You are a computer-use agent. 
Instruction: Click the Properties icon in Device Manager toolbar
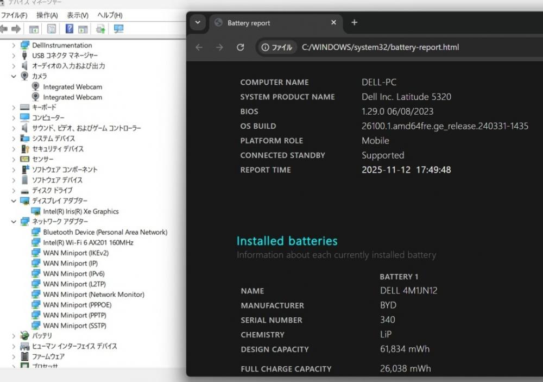click(x=52, y=29)
